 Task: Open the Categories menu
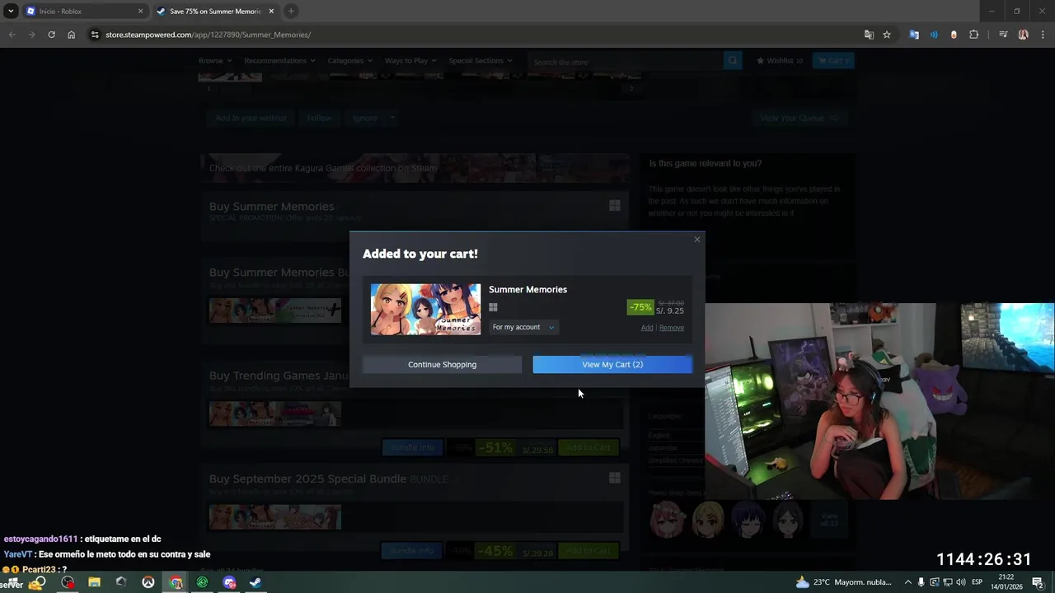349,60
